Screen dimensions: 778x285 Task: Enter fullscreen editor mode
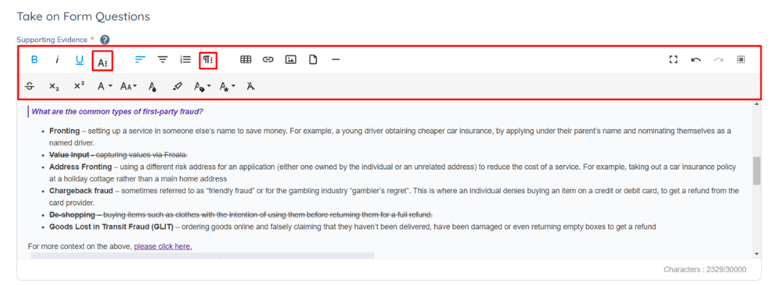673,60
